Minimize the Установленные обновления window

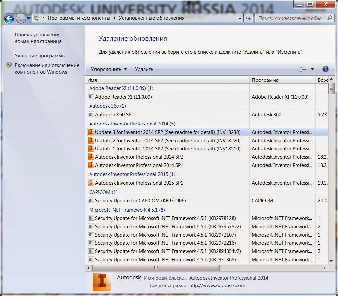point(299,4)
